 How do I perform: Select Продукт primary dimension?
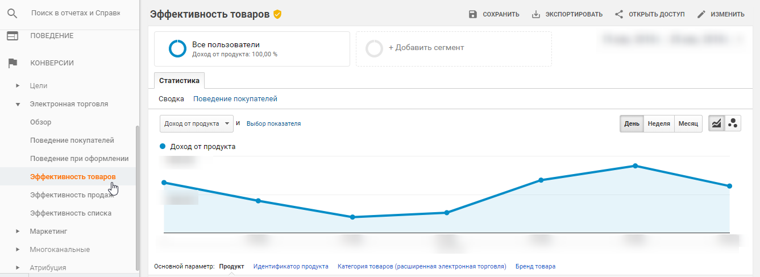(231, 266)
